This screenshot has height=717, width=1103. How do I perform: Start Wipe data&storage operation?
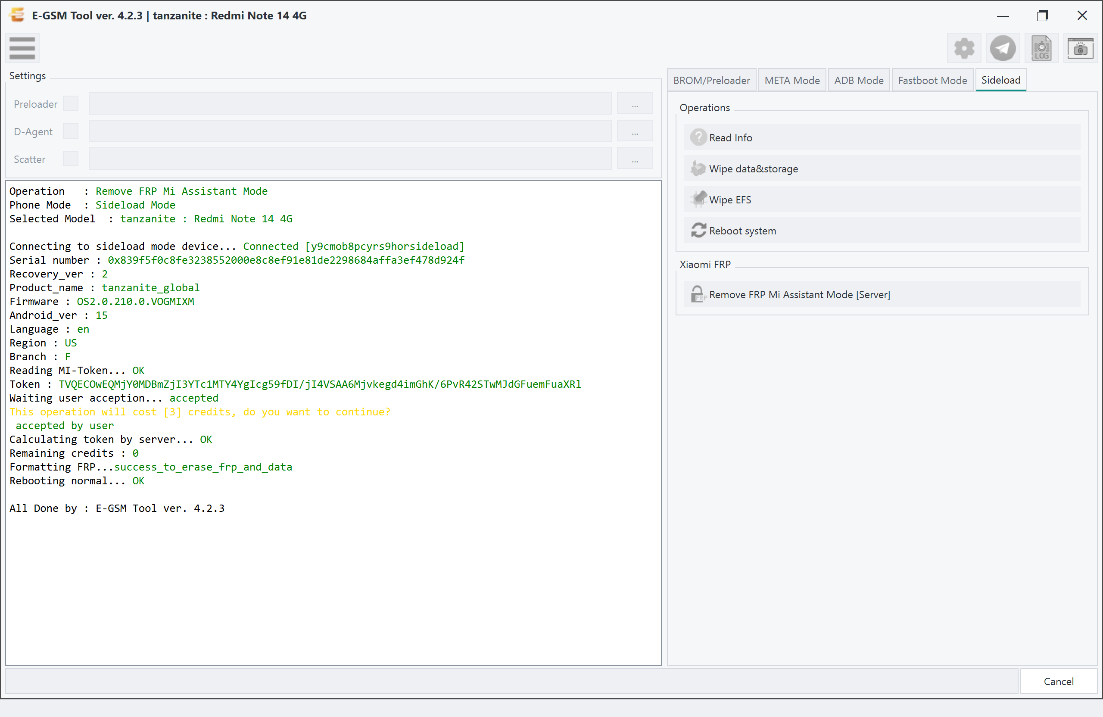(x=882, y=168)
